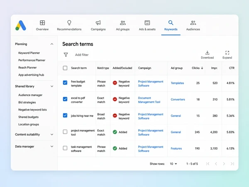Click Clicks column sort arrow

(202, 68)
